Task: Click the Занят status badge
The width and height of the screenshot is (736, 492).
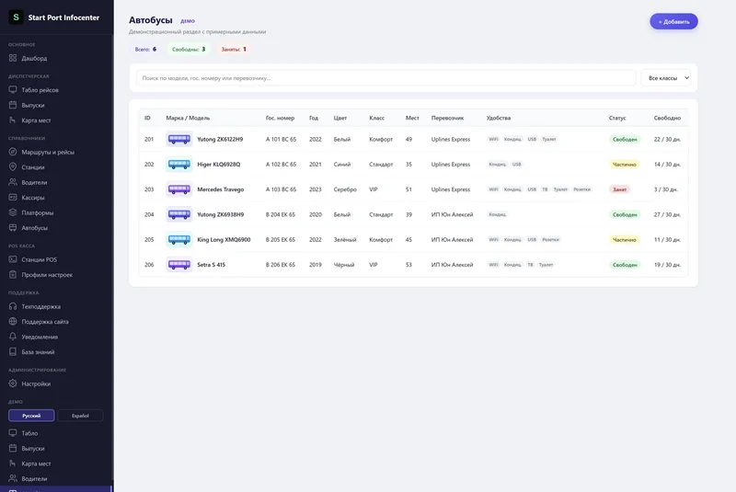Action: pos(619,189)
